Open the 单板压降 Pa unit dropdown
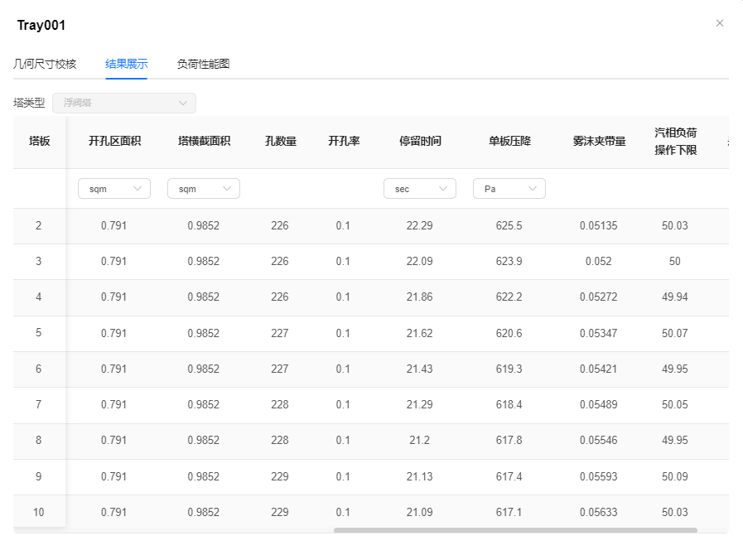Image resolution: width=743 pixels, height=555 pixels. (x=509, y=189)
